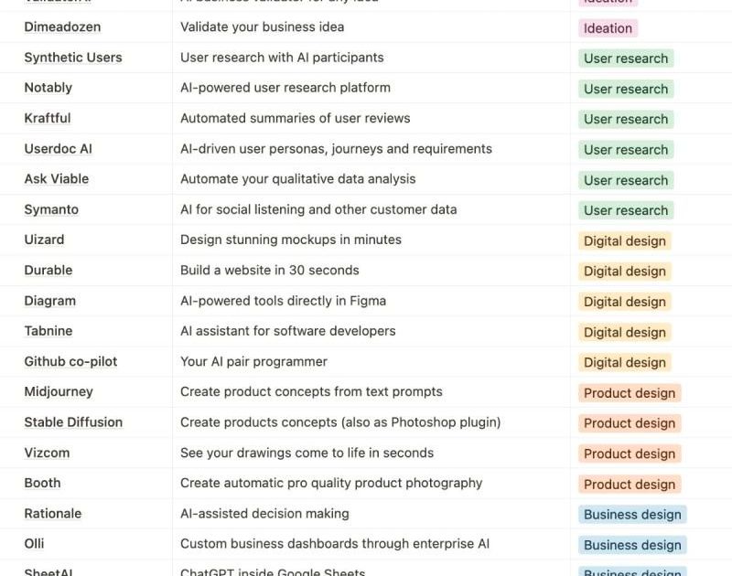Select "Build a website in 30 seconds" description

tap(270, 270)
